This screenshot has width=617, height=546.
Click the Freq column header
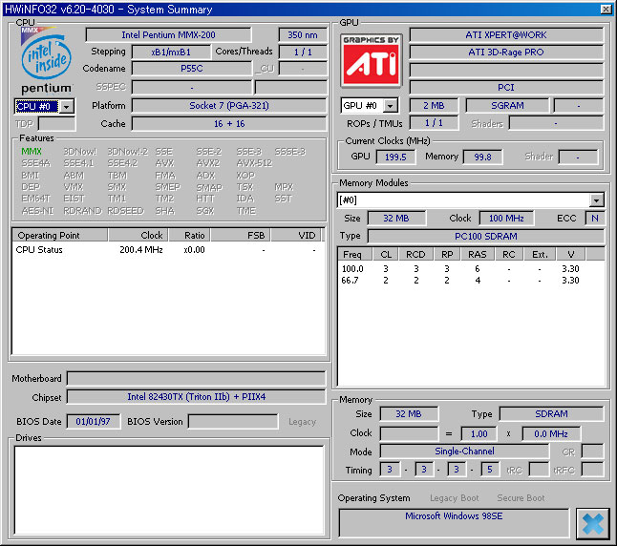[355, 254]
